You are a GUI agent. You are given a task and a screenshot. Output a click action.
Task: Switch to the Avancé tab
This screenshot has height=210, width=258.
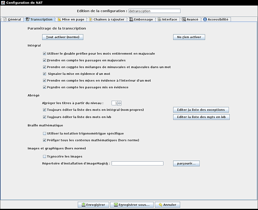tap(190, 19)
